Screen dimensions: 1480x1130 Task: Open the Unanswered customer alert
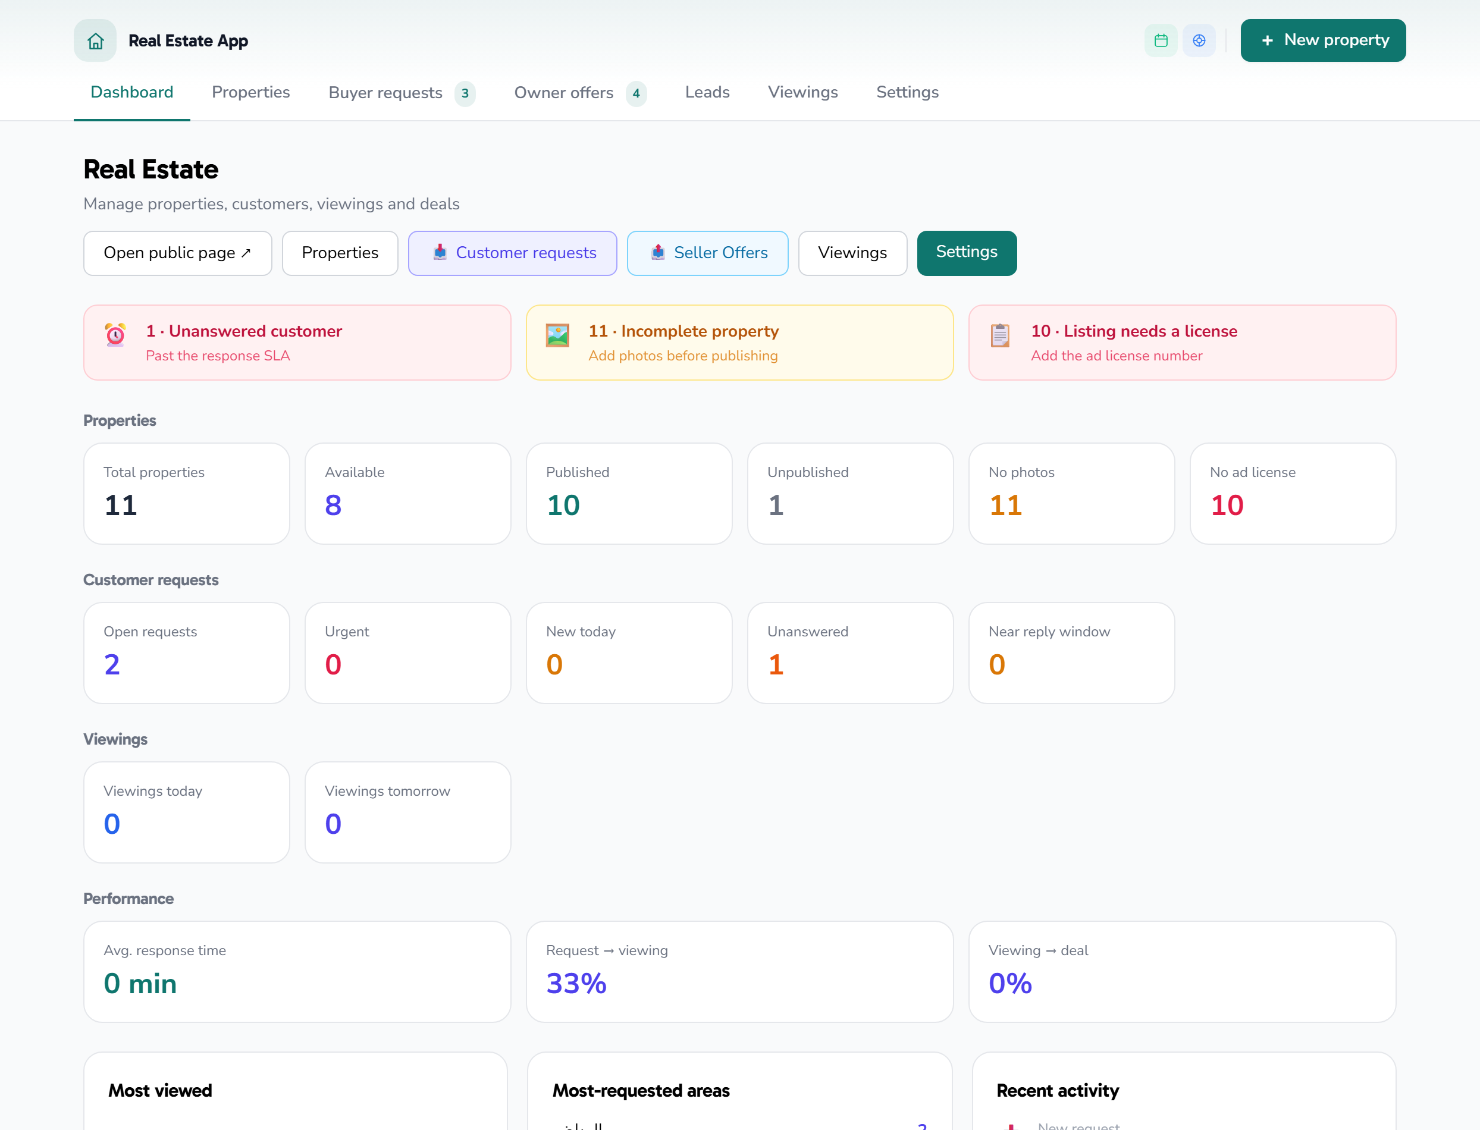click(297, 343)
